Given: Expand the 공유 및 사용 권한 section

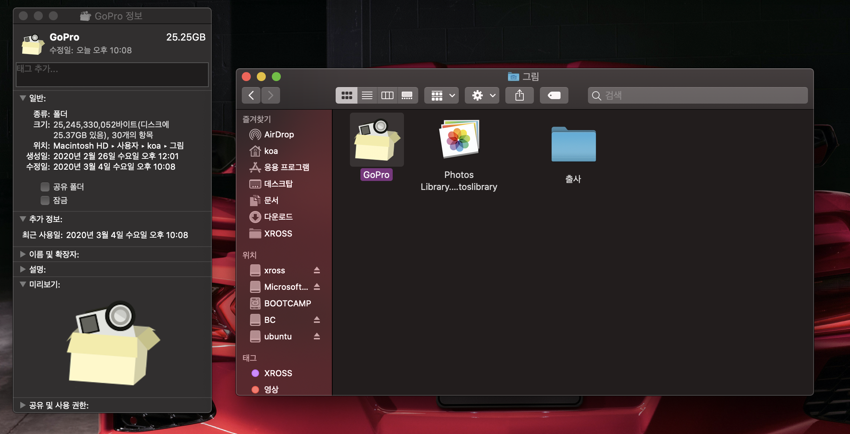Looking at the screenshot, I should [x=23, y=405].
